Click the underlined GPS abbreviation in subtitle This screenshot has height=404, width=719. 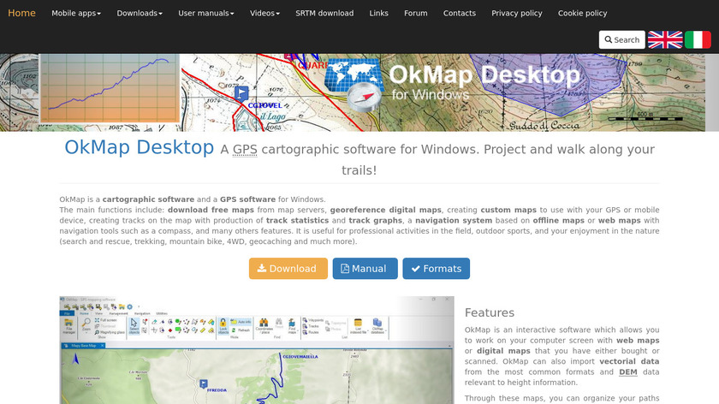[x=245, y=150]
